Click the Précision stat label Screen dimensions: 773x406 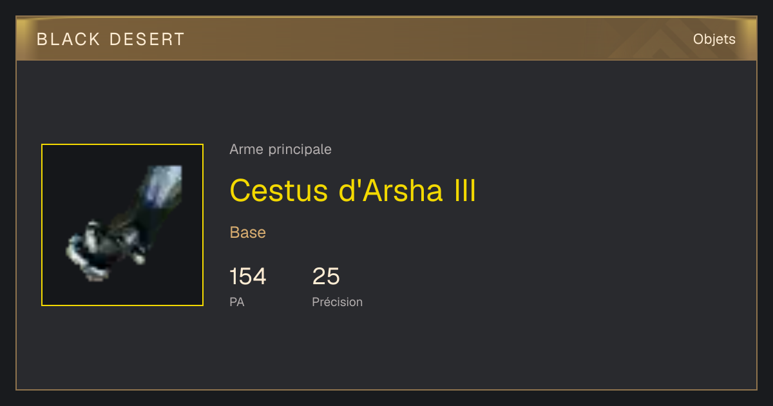pos(338,302)
